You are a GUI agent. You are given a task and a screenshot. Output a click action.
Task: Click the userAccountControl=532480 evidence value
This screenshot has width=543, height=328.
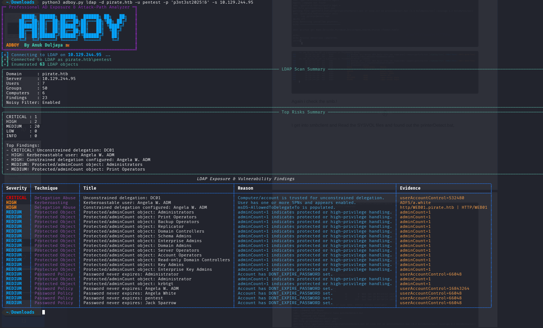(x=432, y=198)
